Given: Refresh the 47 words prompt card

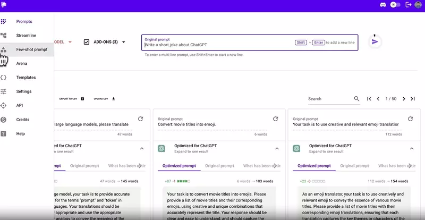Looking at the screenshot, I should pos(140,119).
